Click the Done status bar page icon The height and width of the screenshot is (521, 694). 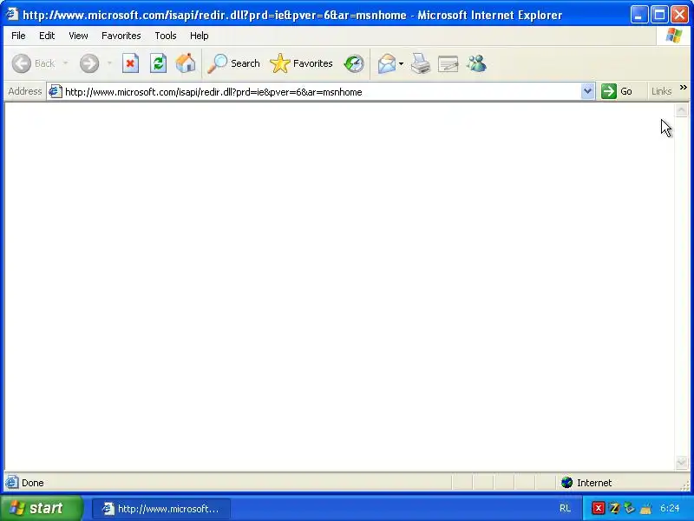(x=12, y=482)
